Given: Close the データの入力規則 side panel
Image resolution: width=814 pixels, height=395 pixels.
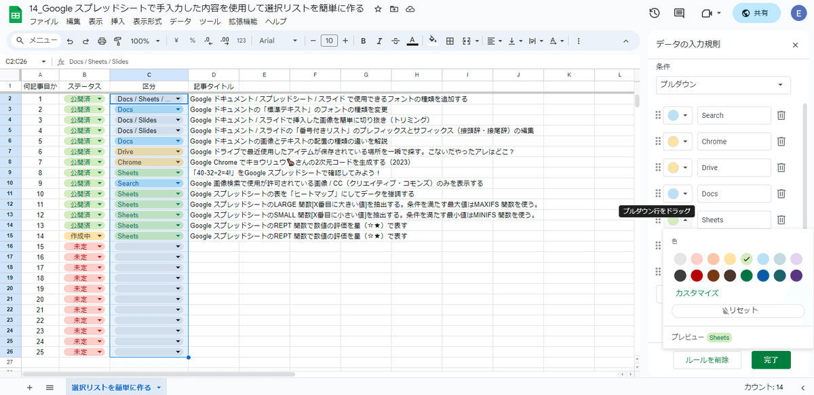Looking at the screenshot, I should [x=796, y=45].
